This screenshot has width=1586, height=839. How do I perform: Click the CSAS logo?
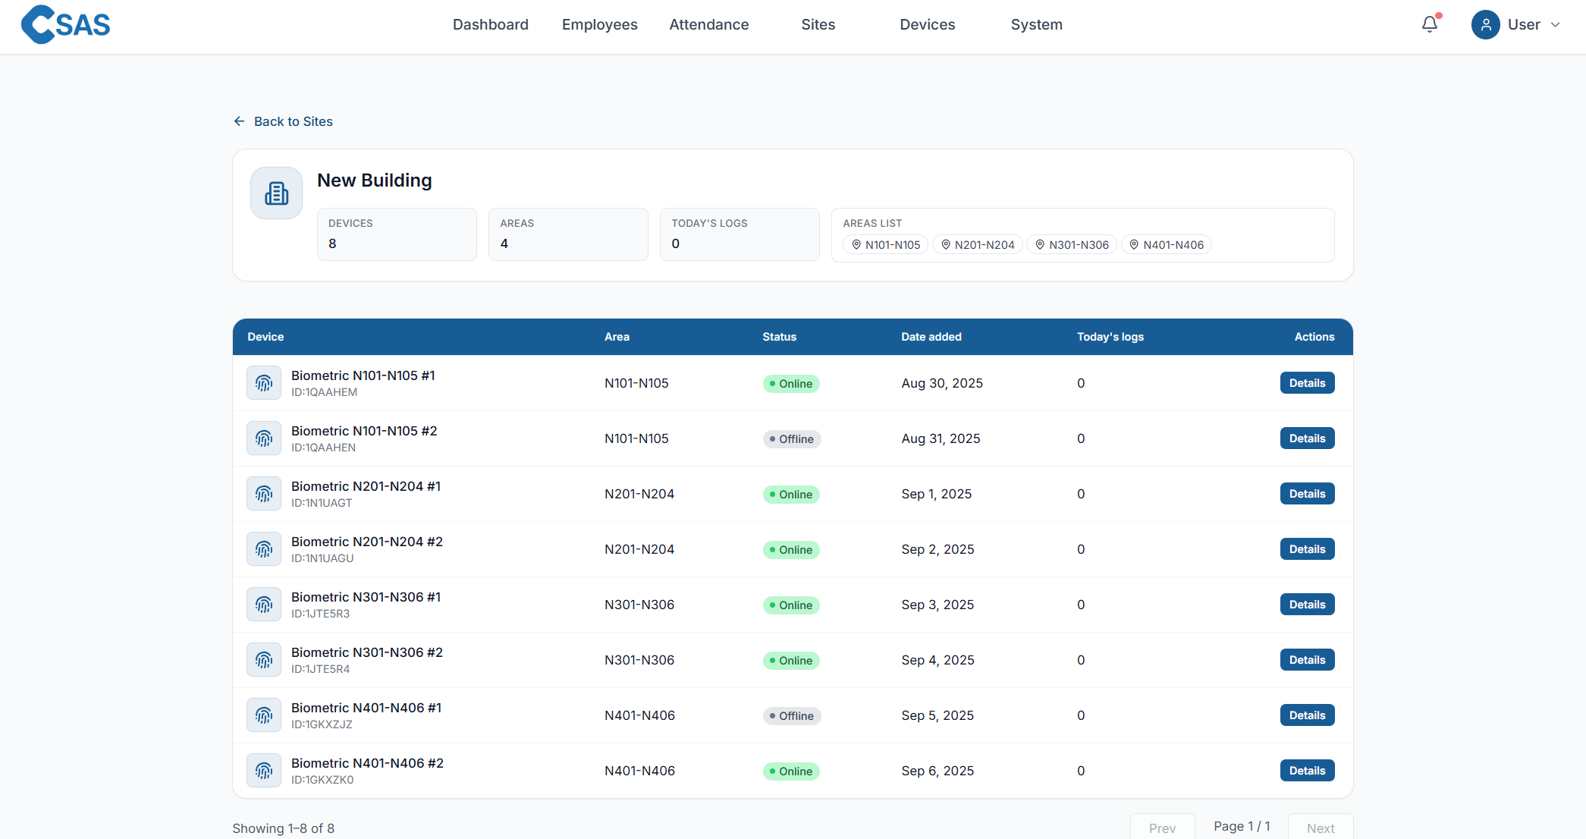click(x=66, y=25)
